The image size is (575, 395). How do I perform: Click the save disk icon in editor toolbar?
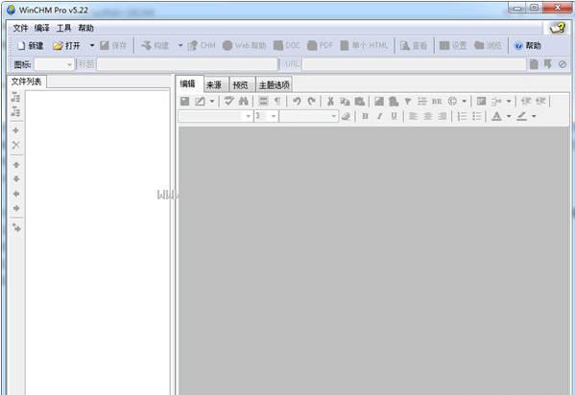185,101
